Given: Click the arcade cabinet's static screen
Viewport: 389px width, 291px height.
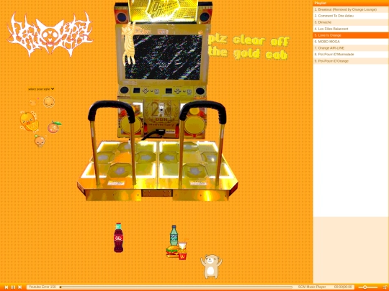Looking at the screenshot, I should click(x=164, y=57).
